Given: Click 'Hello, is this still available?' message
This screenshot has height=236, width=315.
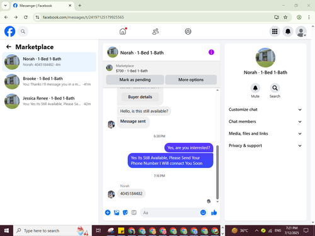Looking at the screenshot, I should pyautogui.click(x=144, y=111).
